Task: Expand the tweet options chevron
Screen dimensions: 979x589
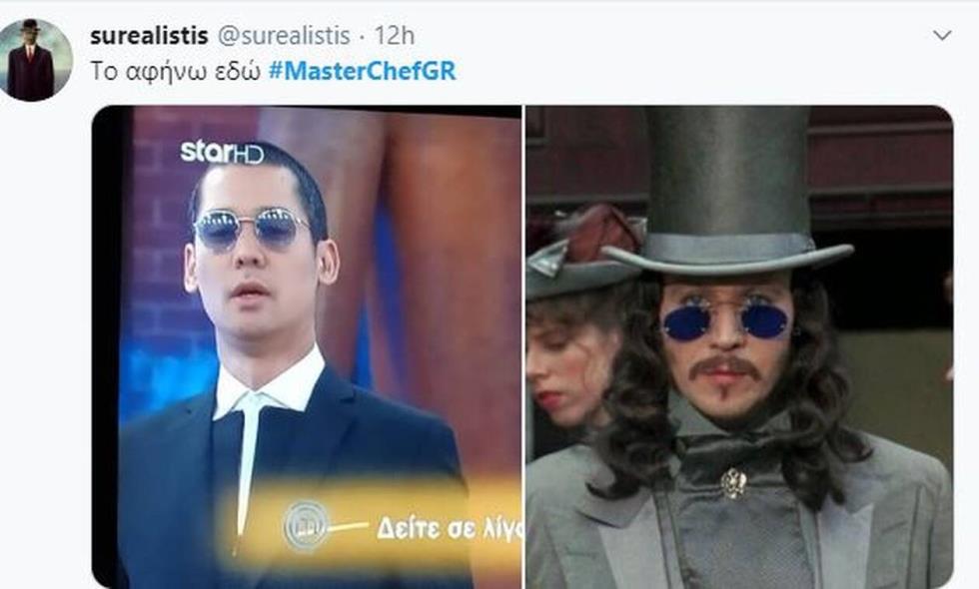Action: click(942, 36)
